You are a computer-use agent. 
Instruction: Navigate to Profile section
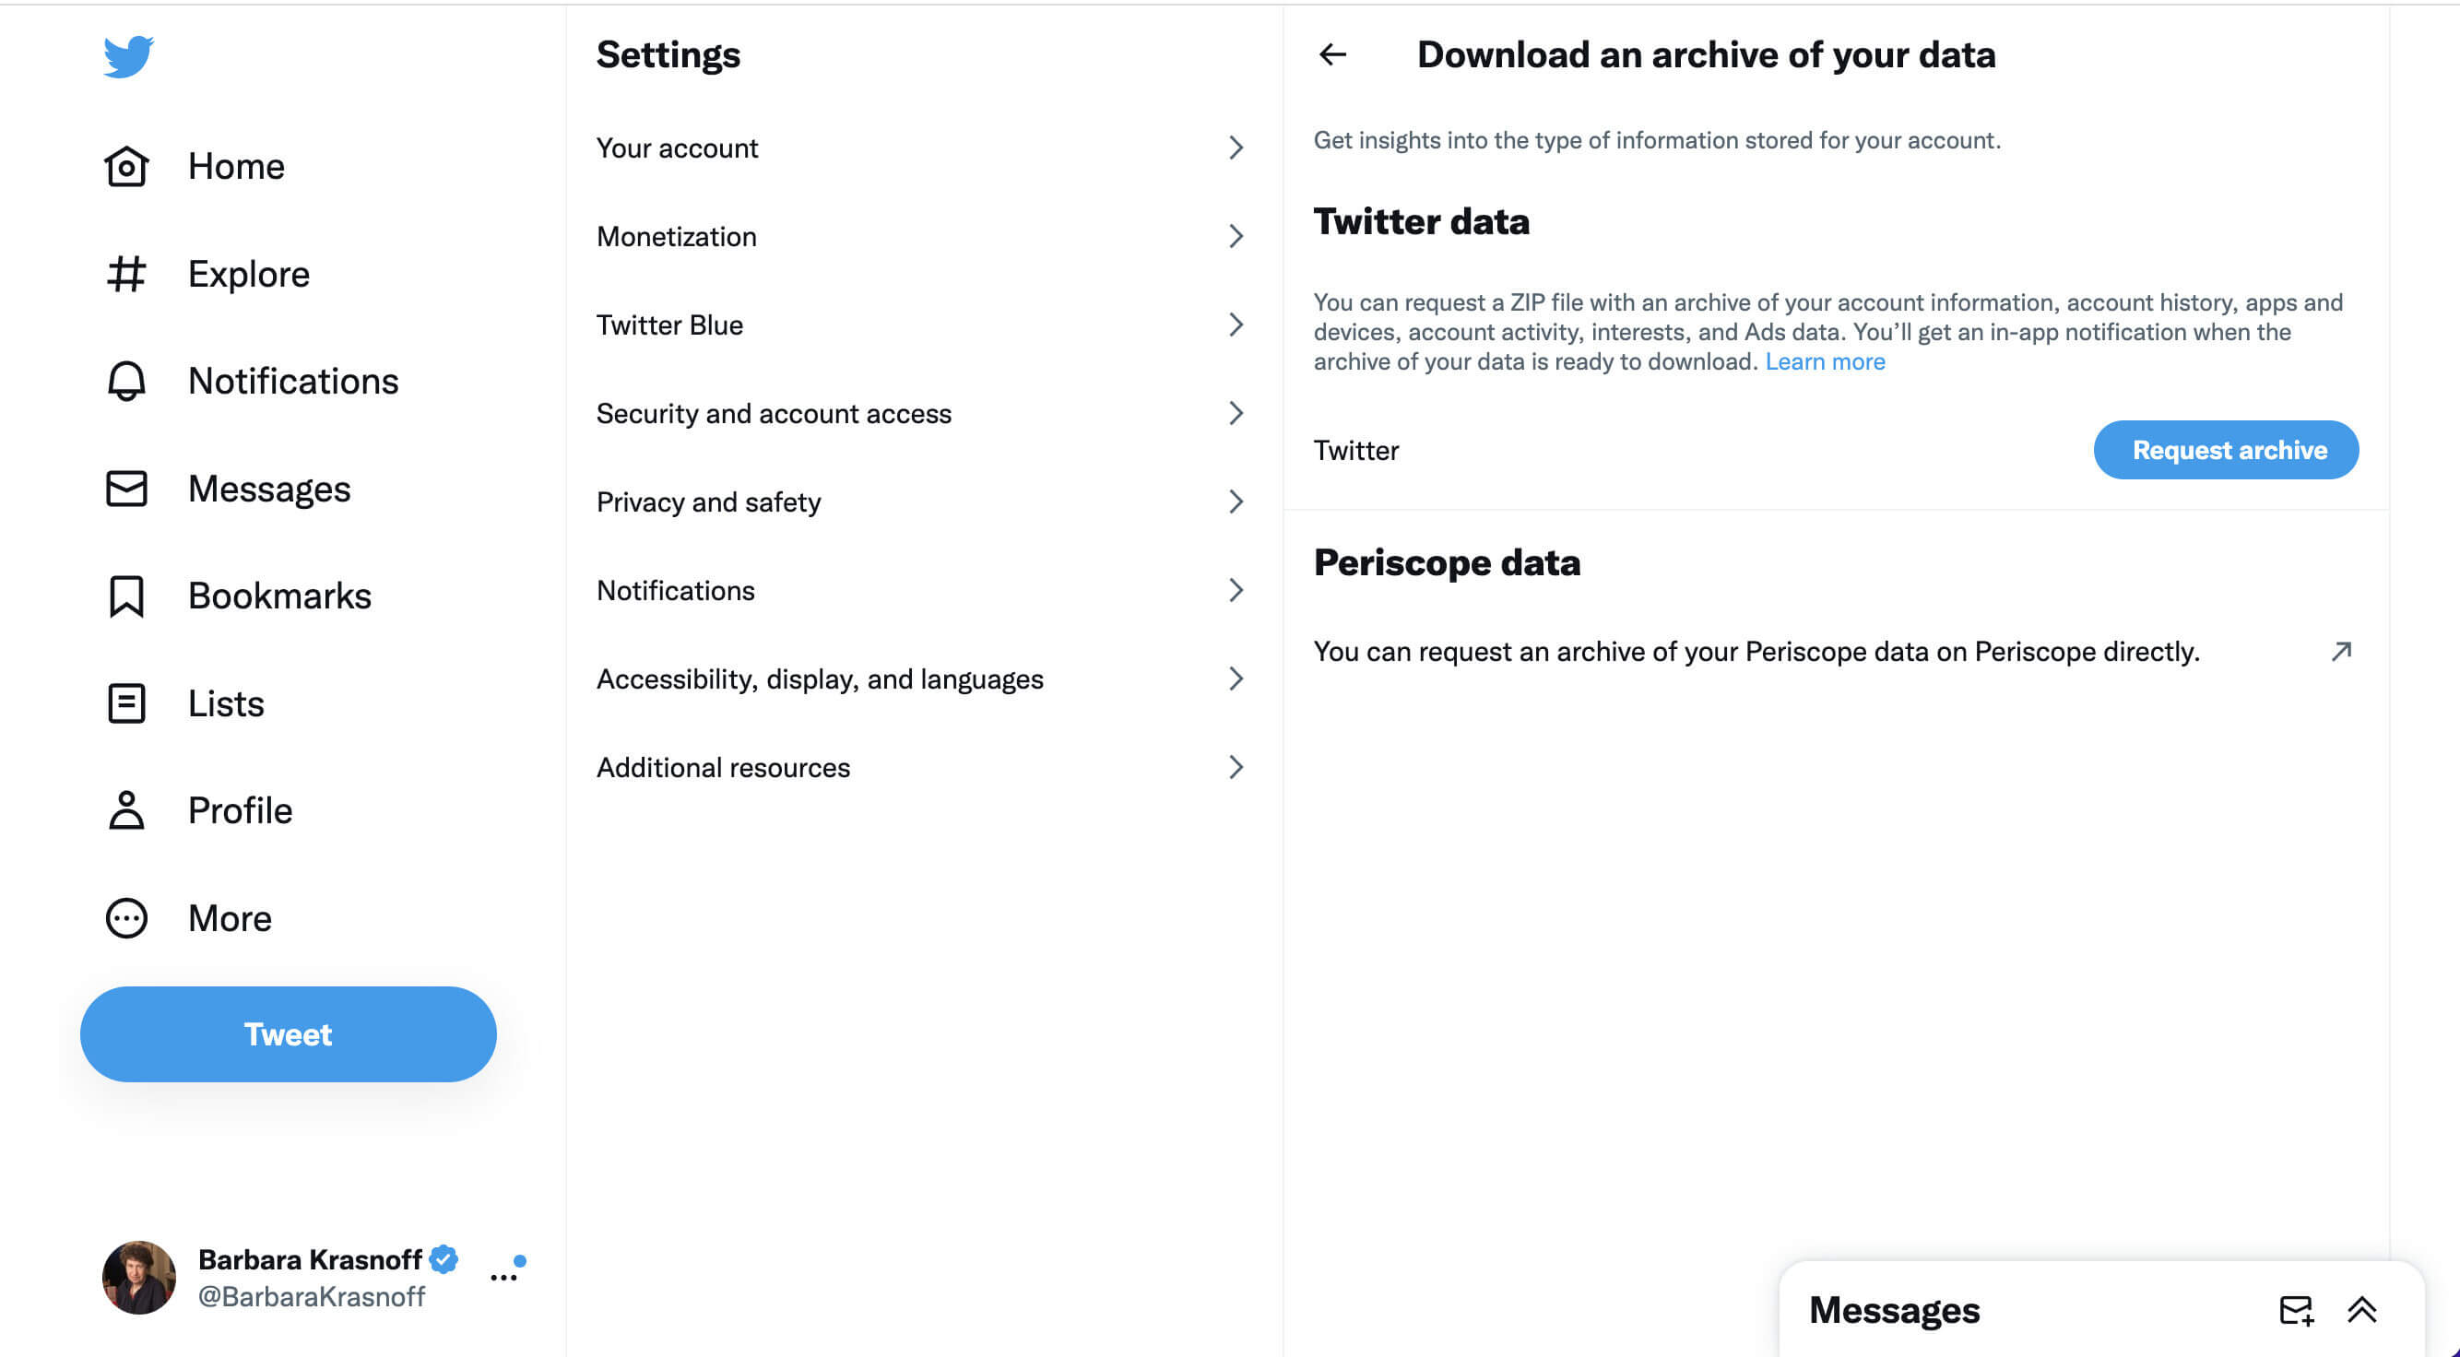241,810
